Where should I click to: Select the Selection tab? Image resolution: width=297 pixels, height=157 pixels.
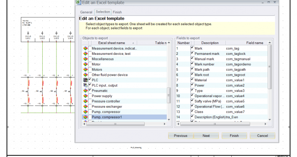(x=103, y=12)
